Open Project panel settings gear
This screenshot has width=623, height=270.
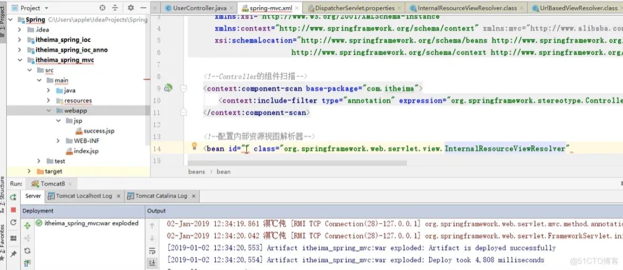[130, 7]
